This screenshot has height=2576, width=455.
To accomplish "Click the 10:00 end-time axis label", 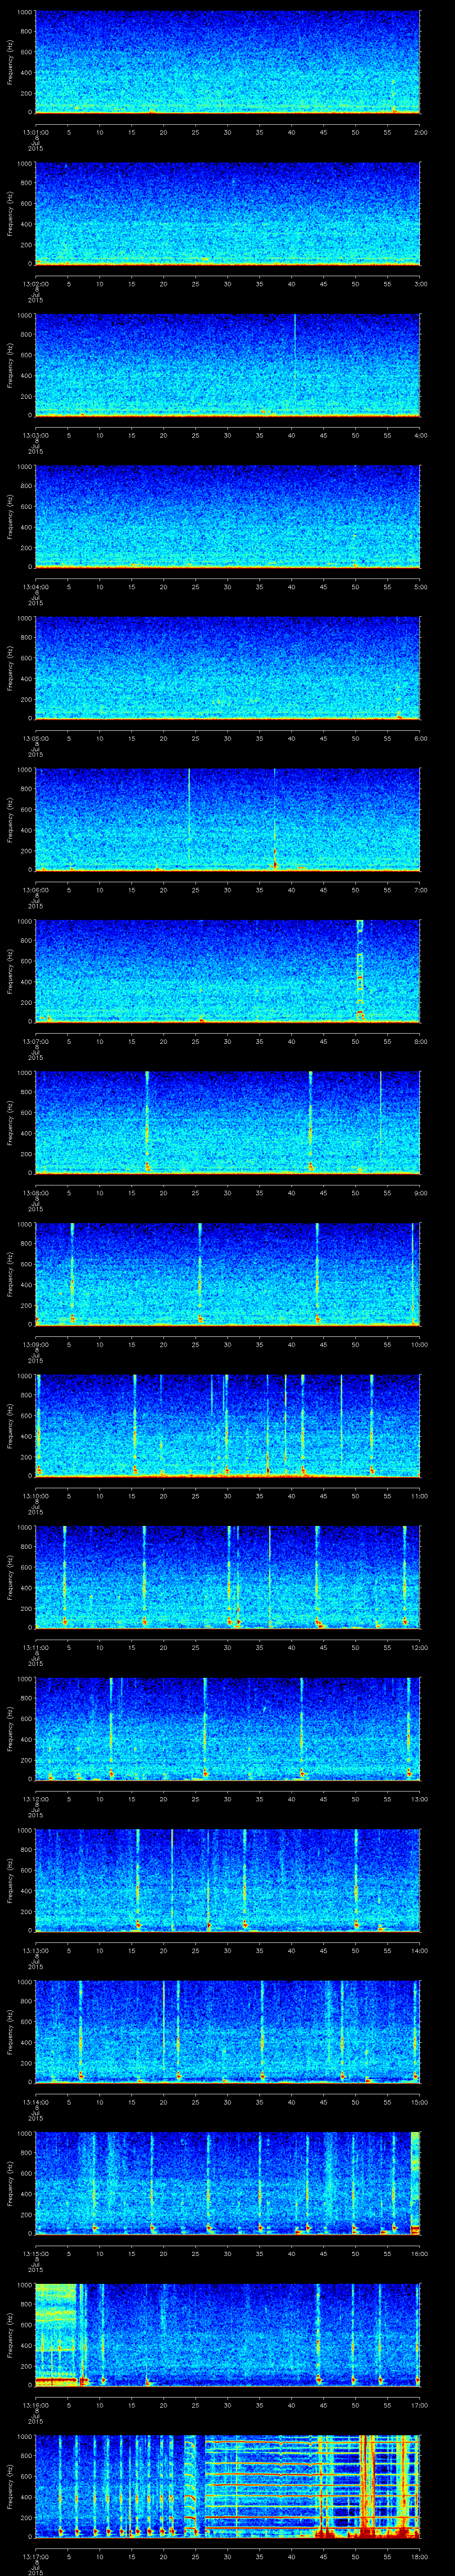I will click(419, 1344).
